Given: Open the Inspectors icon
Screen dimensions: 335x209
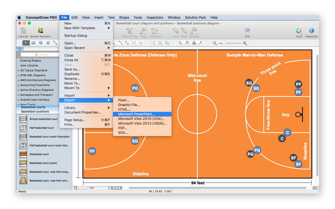Looking at the screenshot, I should 312,31.
